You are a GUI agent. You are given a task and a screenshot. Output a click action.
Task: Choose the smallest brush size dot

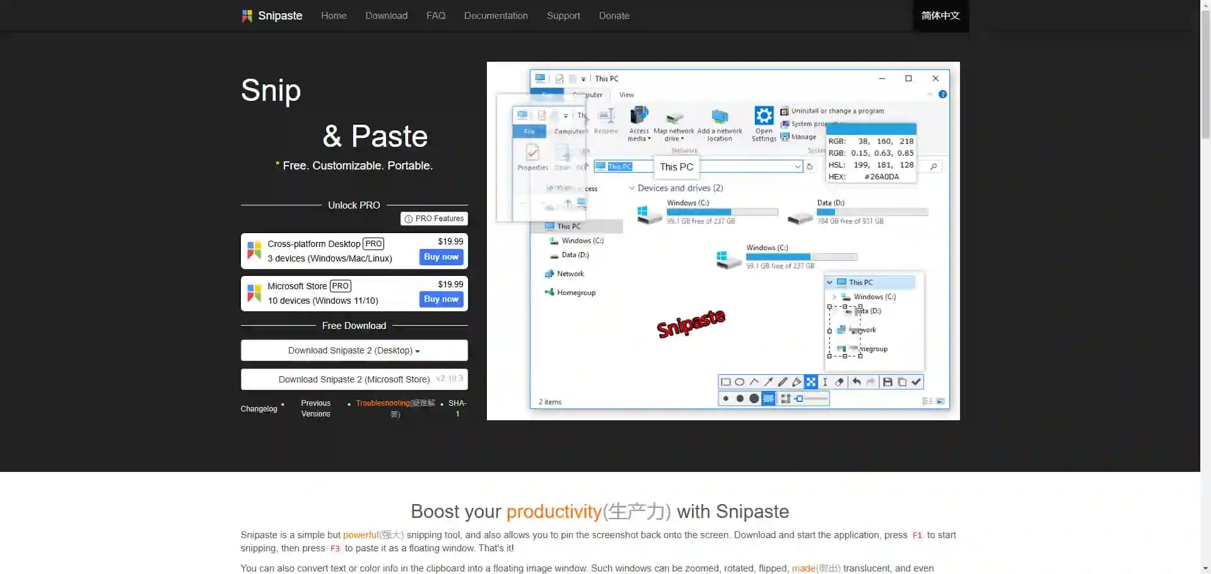tap(726, 398)
